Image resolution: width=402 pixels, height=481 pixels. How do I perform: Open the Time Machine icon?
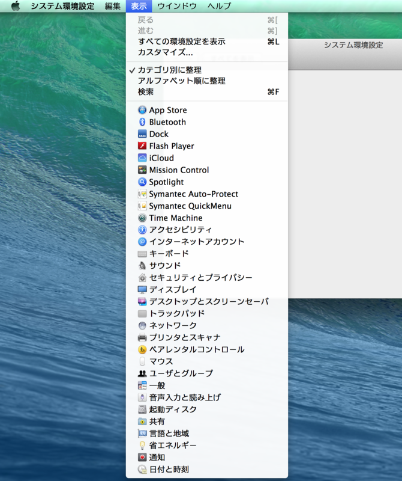[x=142, y=218]
